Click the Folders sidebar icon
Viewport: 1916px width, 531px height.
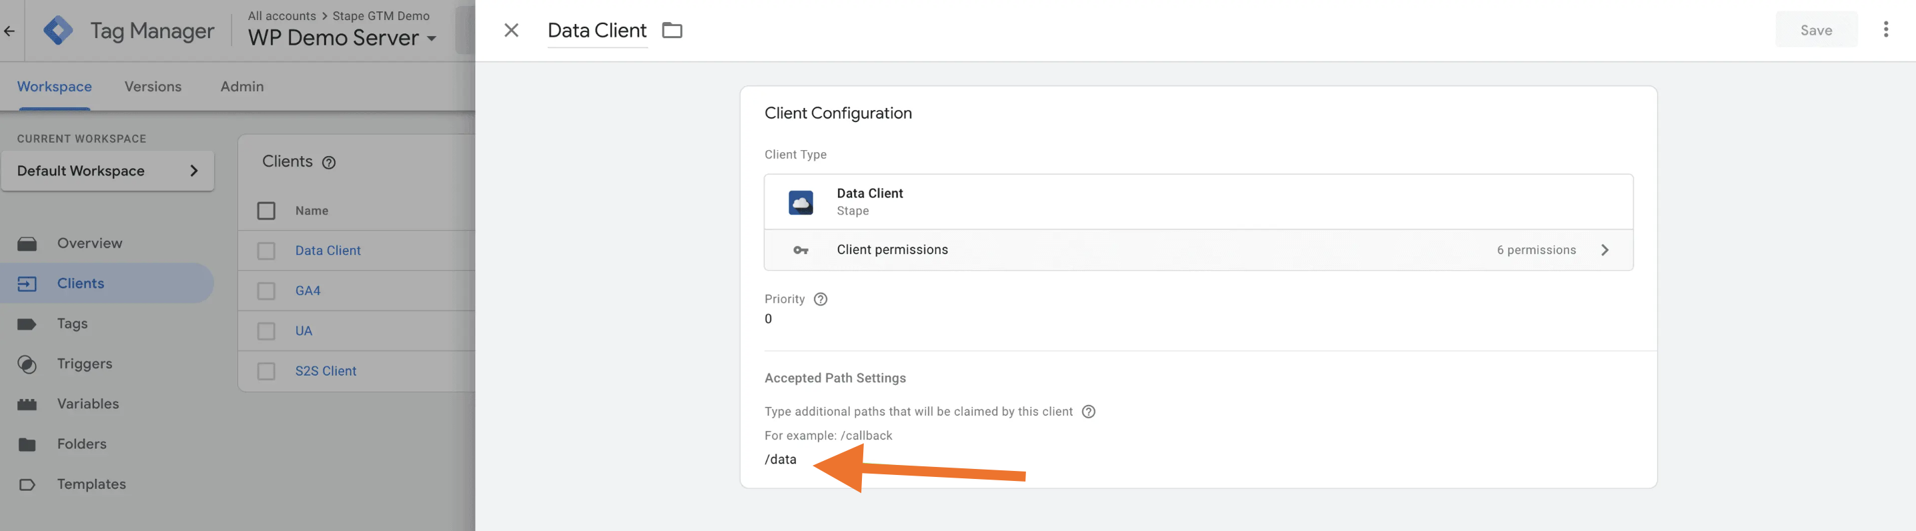click(27, 445)
